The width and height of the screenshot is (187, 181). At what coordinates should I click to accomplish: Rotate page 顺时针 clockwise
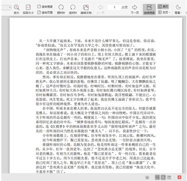point(61,9)
